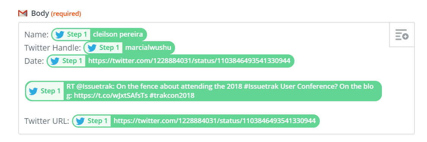Image resolution: width=427 pixels, height=142 pixels.
Task: Select the RT @Issuetrak tweet text pill
Action: click(203, 91)
